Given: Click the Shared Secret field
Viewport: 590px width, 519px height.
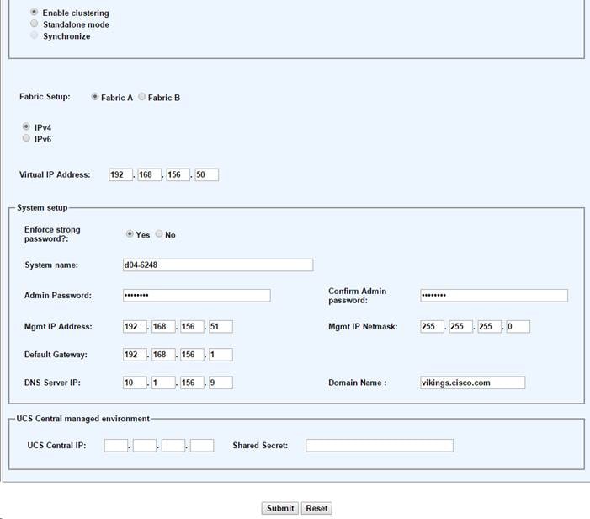Looking at the screenshot, I should pyautogui.click(x=380, y=446).
